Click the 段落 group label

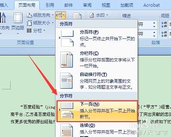(x=156, y=43)
